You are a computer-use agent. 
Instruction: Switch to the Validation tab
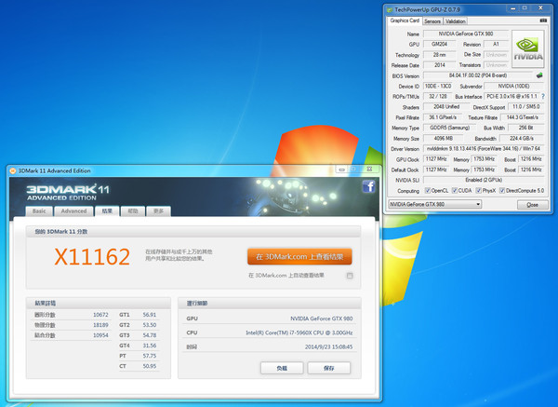(456, 21)
